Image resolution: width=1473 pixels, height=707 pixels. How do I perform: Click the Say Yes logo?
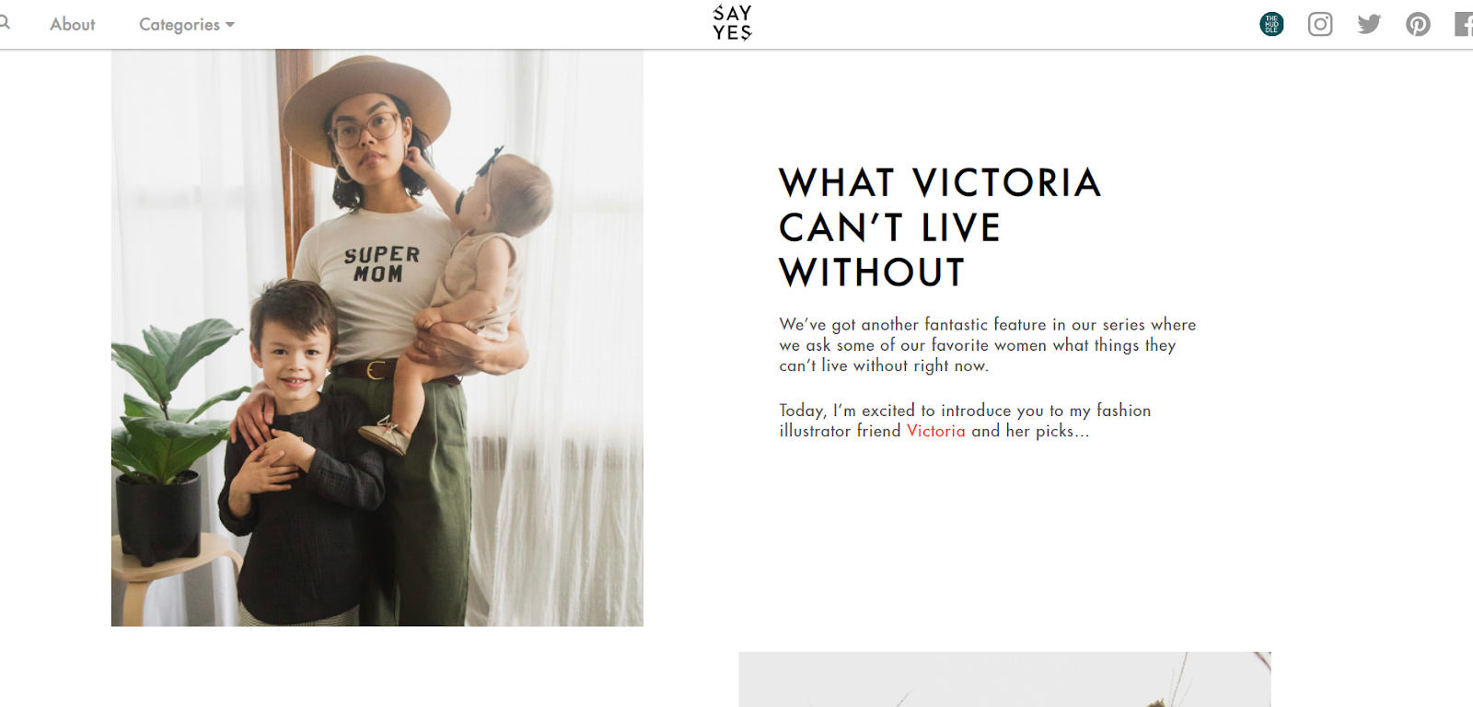(x=733, y=23)
